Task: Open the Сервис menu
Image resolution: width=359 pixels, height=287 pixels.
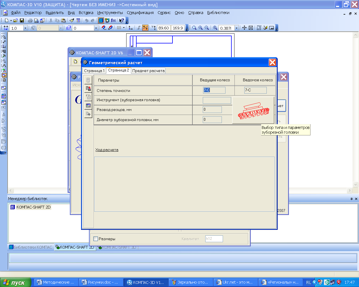Action: [164, 13]
